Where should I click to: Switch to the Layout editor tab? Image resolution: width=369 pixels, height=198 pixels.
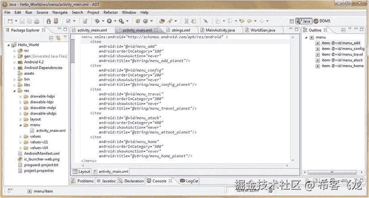coord(81,172)
